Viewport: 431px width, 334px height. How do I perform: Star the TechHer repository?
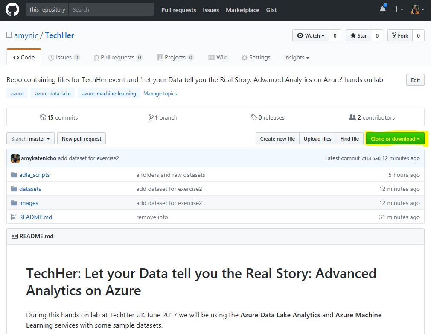coord(358,35)
